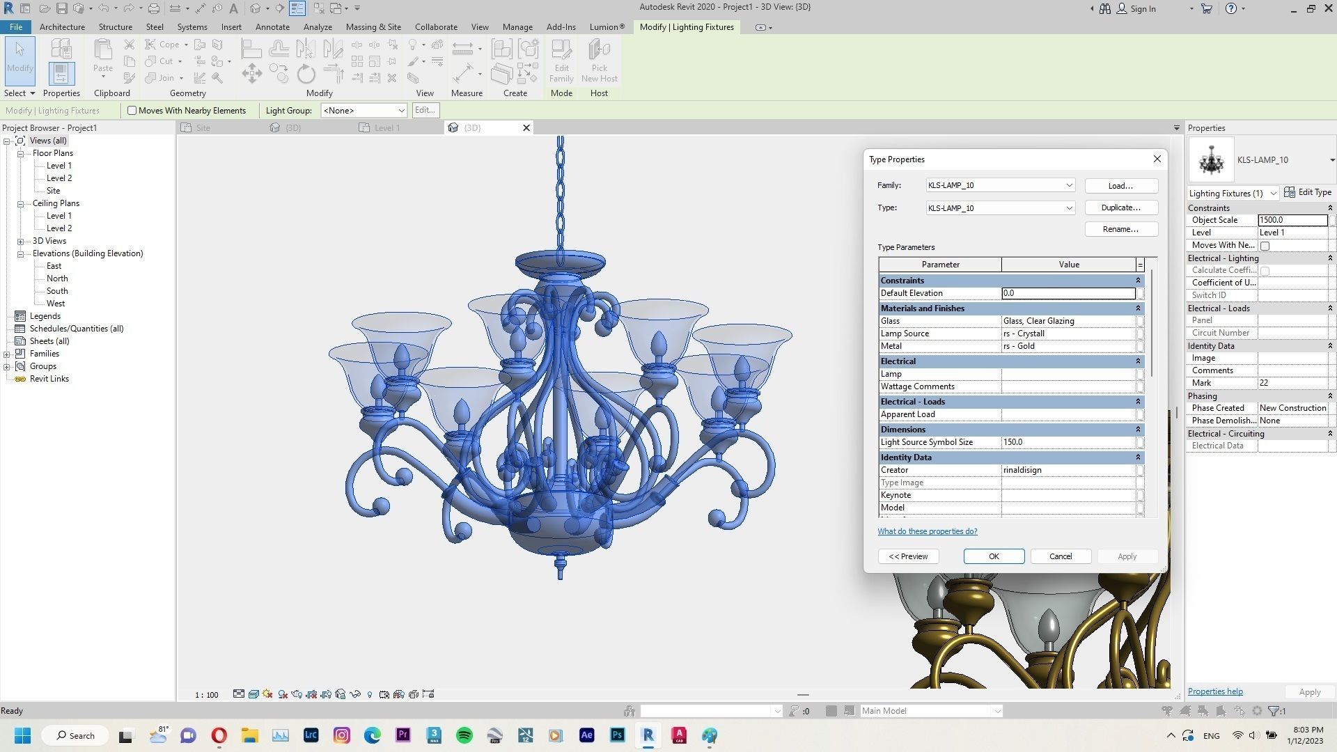Toggle shadows in the view control bar
The height and width of the screenshot is (752, 1337).
click(x=282, y=694)
